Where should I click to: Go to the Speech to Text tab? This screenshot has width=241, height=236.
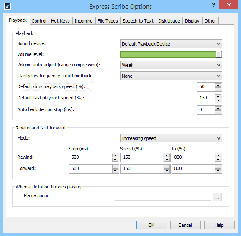tap(138, 21)
